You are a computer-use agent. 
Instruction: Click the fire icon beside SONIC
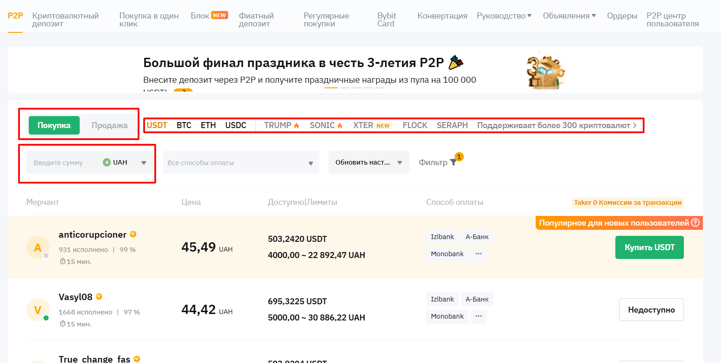[340, 126]
